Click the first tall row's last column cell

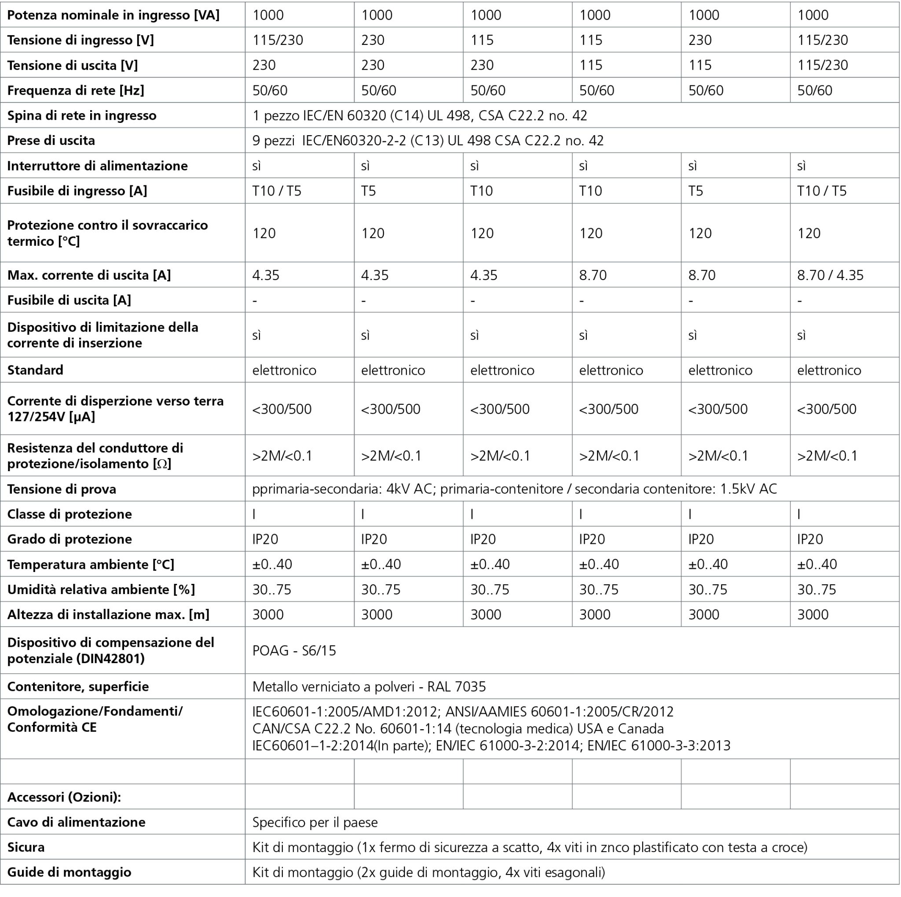pyautogui.click(x=844, y=233)
